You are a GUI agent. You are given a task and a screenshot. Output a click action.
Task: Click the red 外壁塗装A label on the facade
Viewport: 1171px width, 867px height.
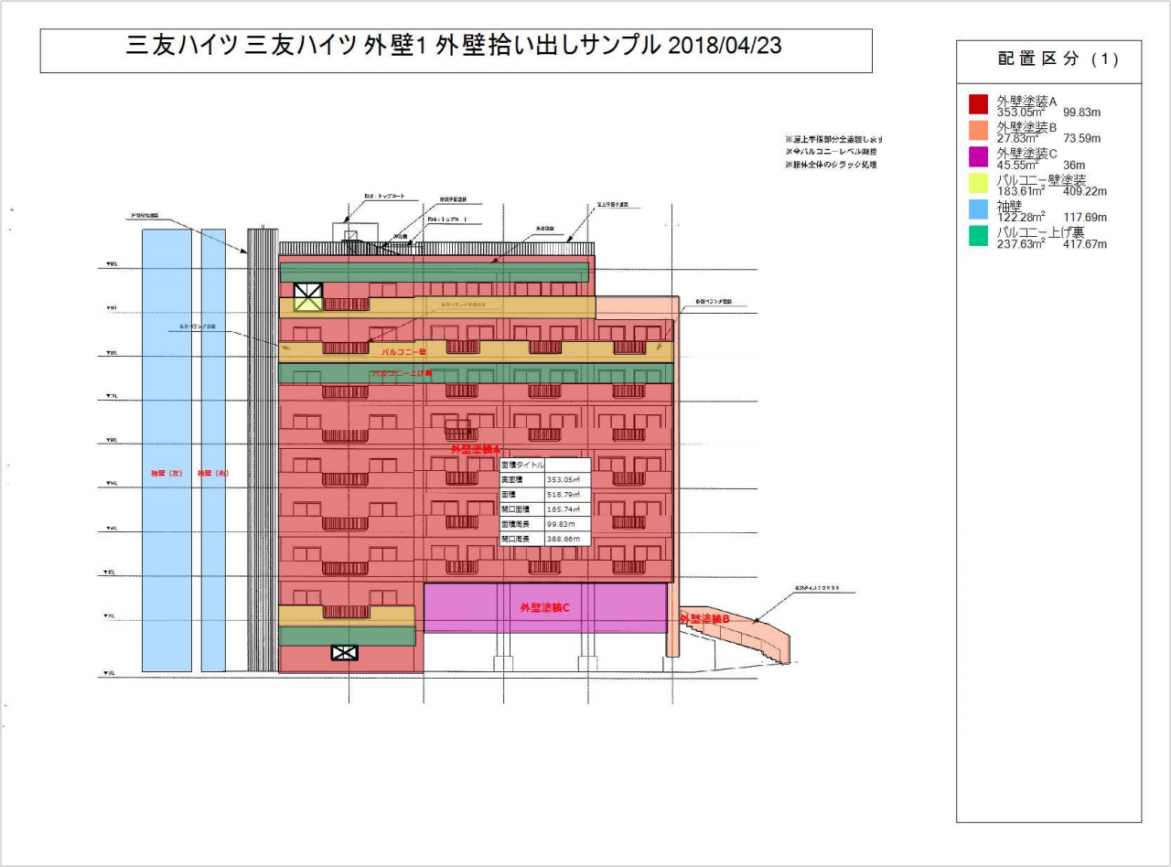coord(476,449)
